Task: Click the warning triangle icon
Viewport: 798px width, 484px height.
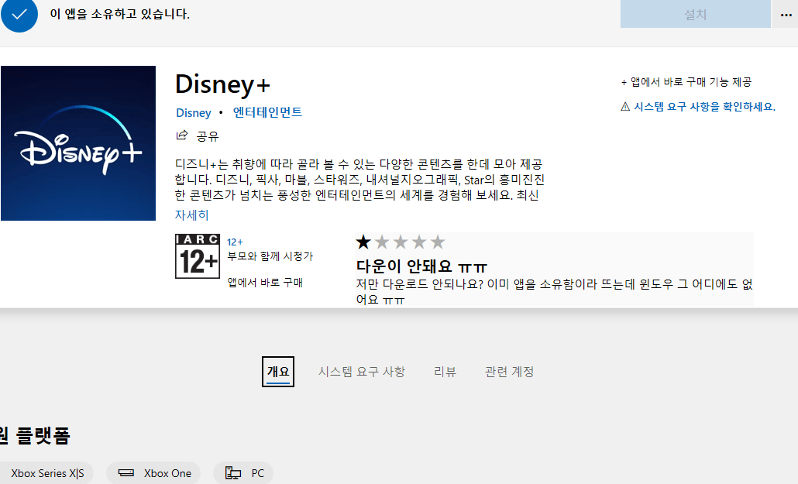Action: click(625, 106)
